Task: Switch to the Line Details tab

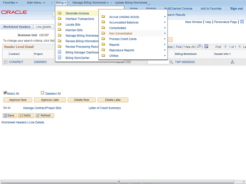Action: 43,27
